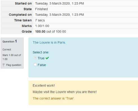Click the correct answer is 'True' text
The width and height of the screenshot is (138, 111).
[x=54, y=98]
